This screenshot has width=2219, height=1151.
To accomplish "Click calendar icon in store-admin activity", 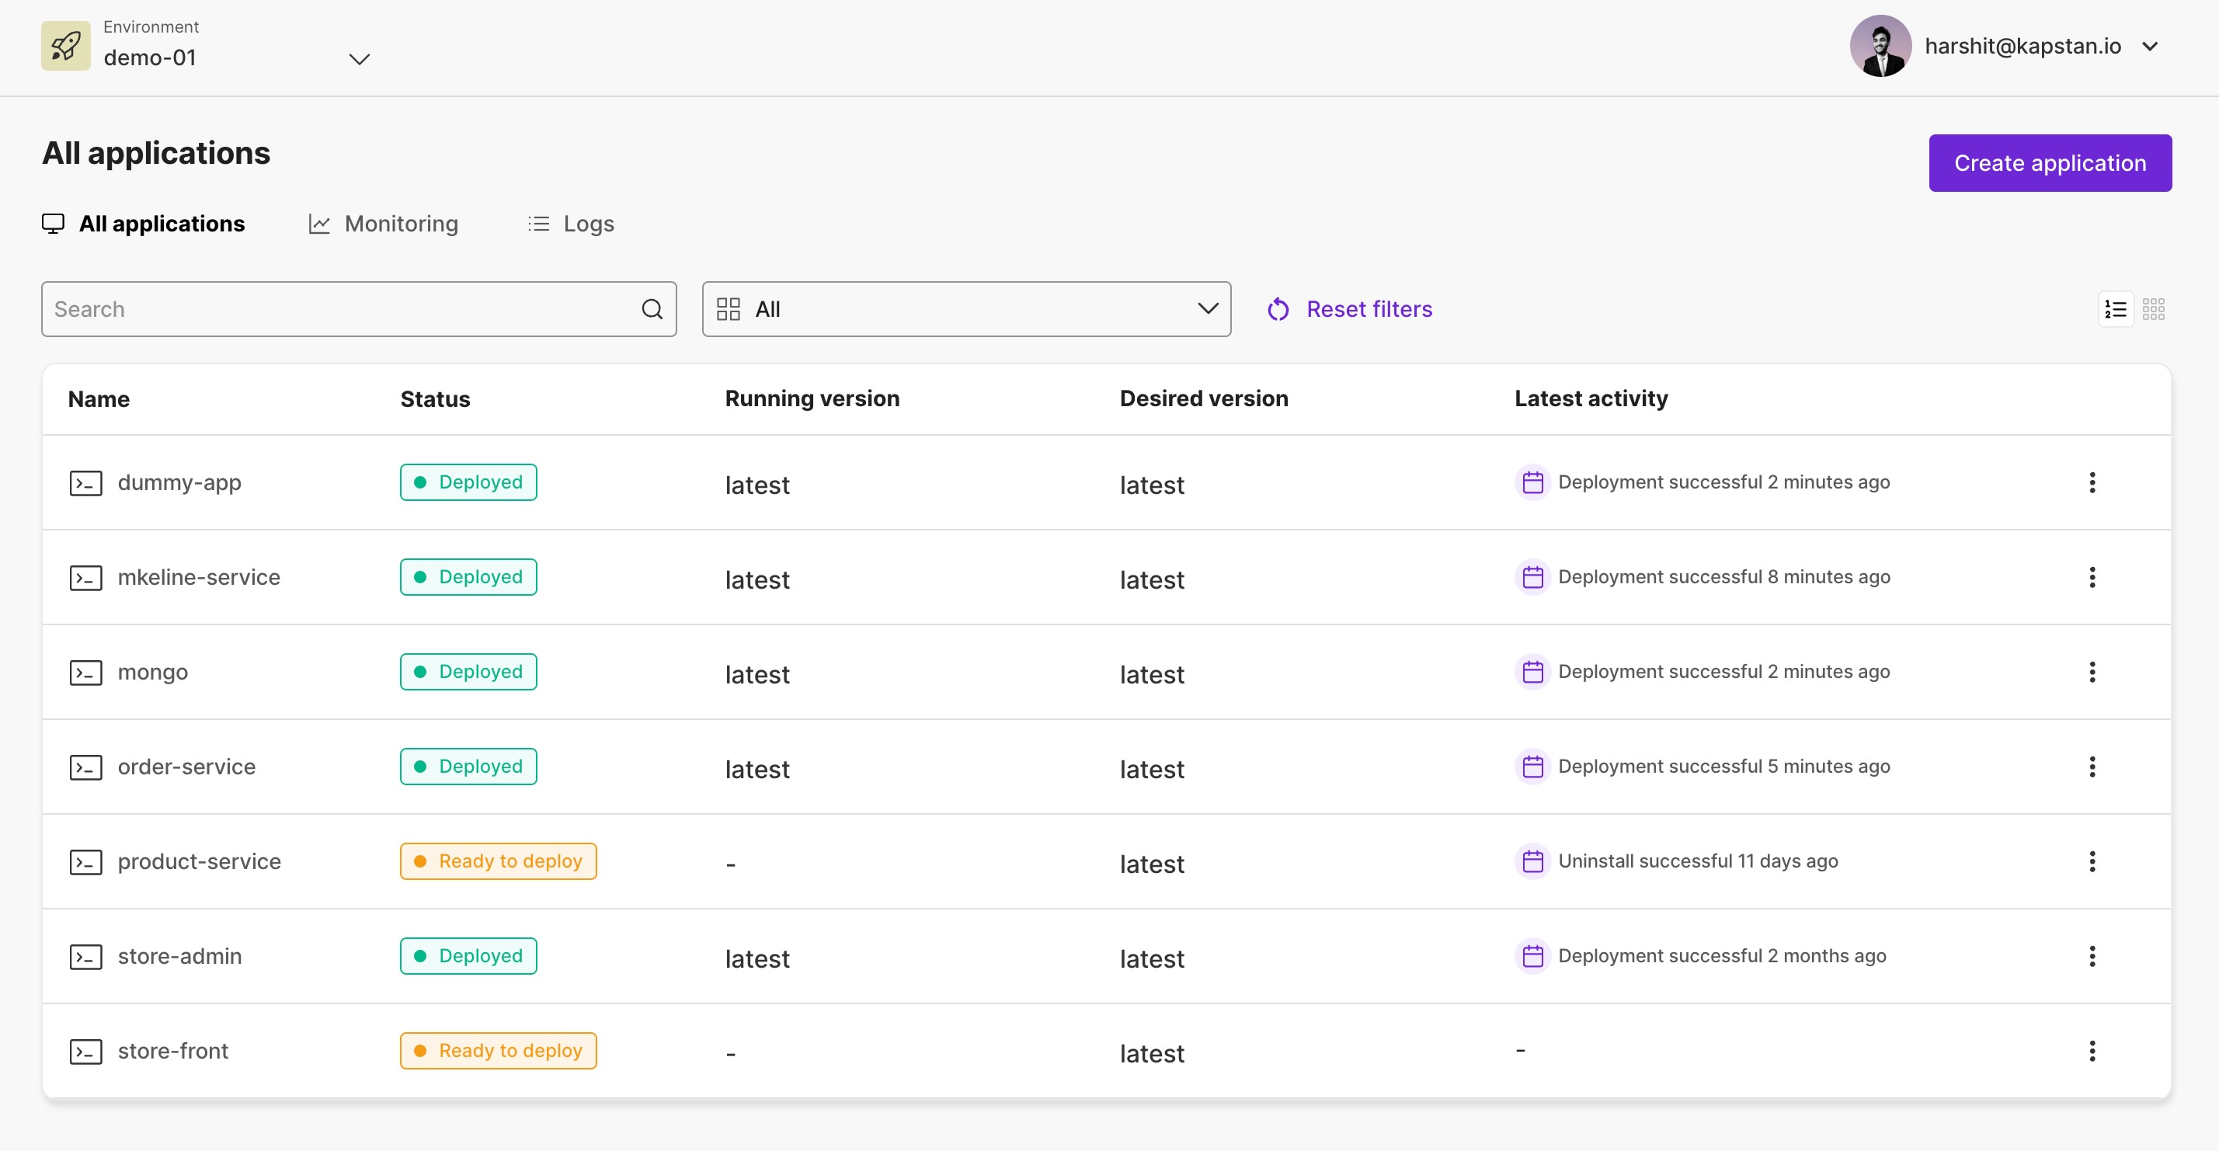I will pyautogui.click(x=1532, y=956).
